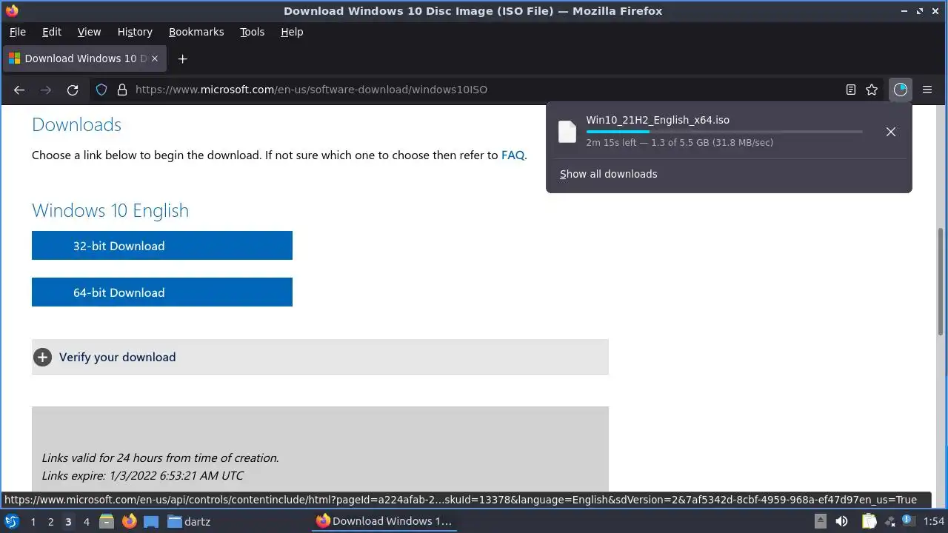Click the removable media tray icon

(820, 521)
